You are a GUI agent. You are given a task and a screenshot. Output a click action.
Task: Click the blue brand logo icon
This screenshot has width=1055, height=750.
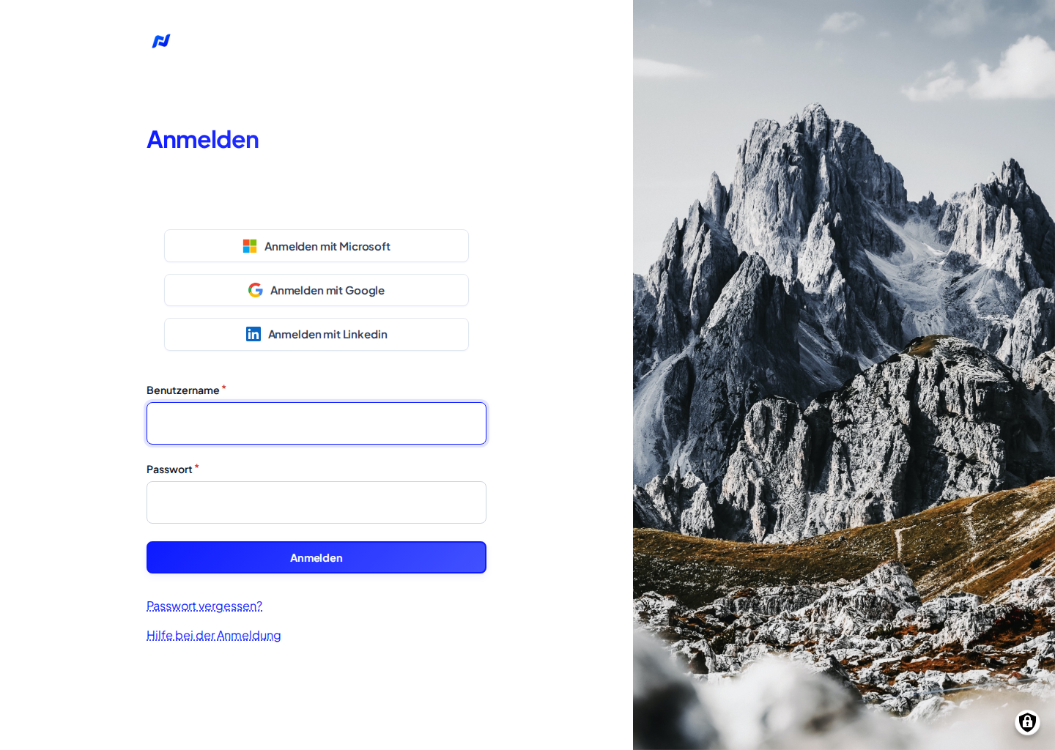tap(161, 41)
